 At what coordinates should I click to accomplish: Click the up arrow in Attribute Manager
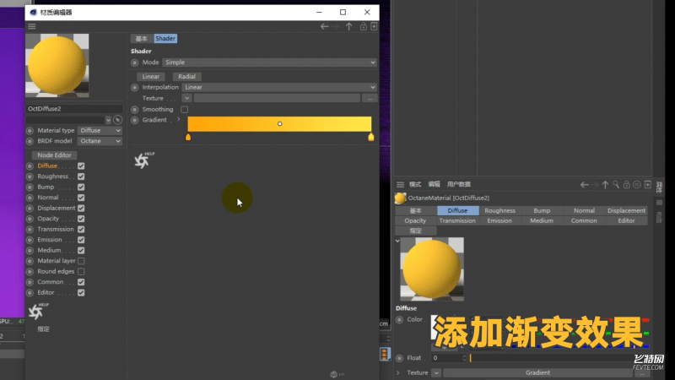605,184
